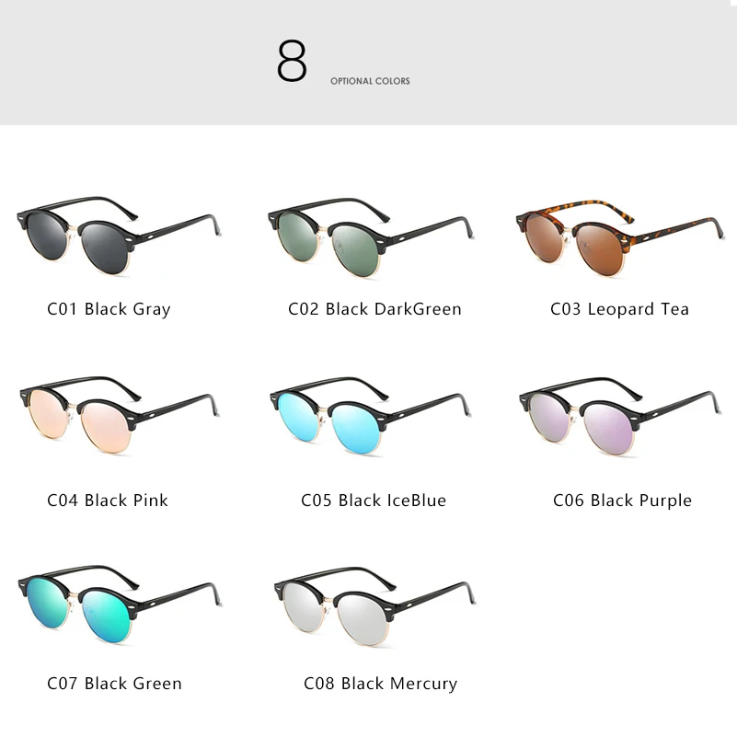Click the OPTIONAL COLORS text
This screenshot has height=737, width=737.
pos(370,81)
